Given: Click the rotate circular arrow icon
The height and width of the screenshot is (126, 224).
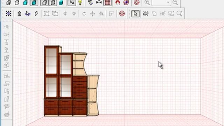Looking at the screenshot, I should [x=84, y=14].
